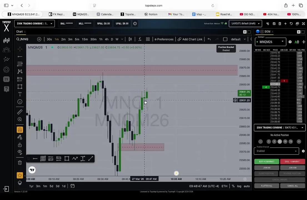Open the Fibonacci retracement tool group
Screen dimensions: 307x200
tap(20, 64)
